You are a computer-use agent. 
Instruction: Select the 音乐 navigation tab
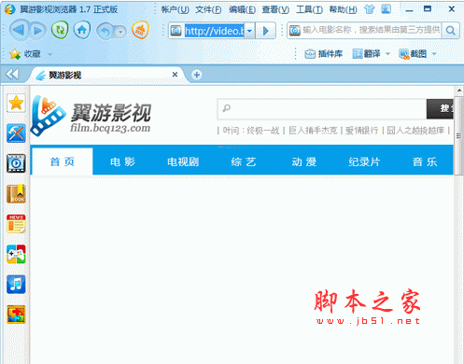point(425,161)
